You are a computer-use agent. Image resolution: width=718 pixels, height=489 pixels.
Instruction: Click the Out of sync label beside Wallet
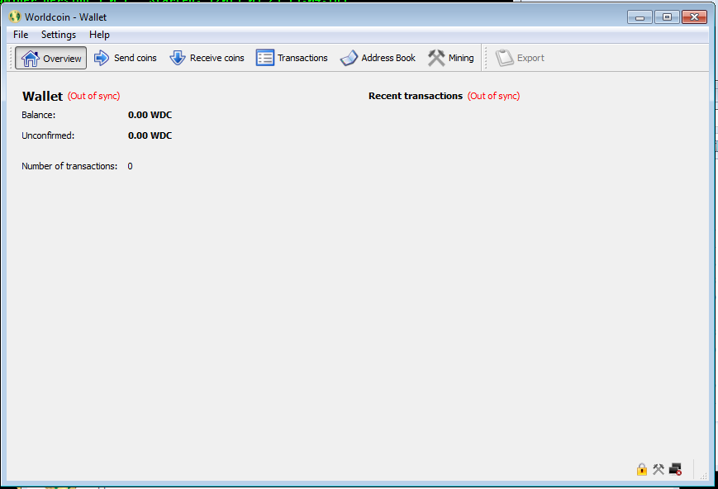pos(94,96)
